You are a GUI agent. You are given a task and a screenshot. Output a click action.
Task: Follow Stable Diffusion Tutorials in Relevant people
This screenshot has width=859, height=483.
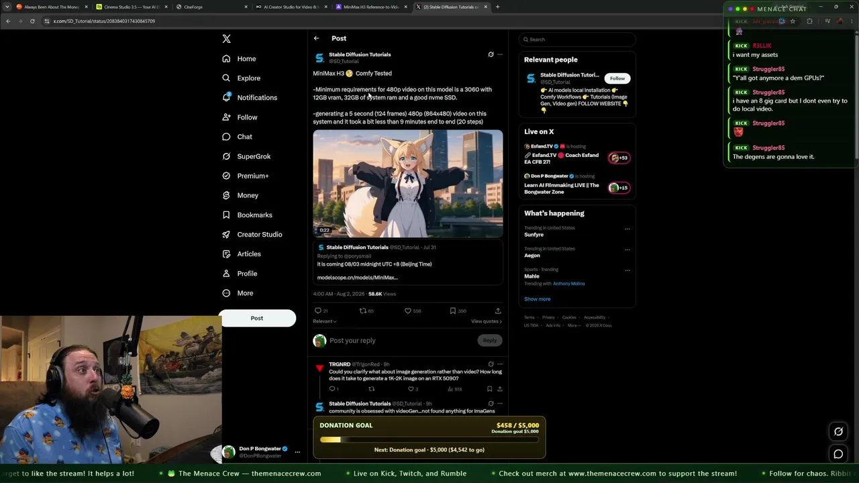click(x=617, y=78)
